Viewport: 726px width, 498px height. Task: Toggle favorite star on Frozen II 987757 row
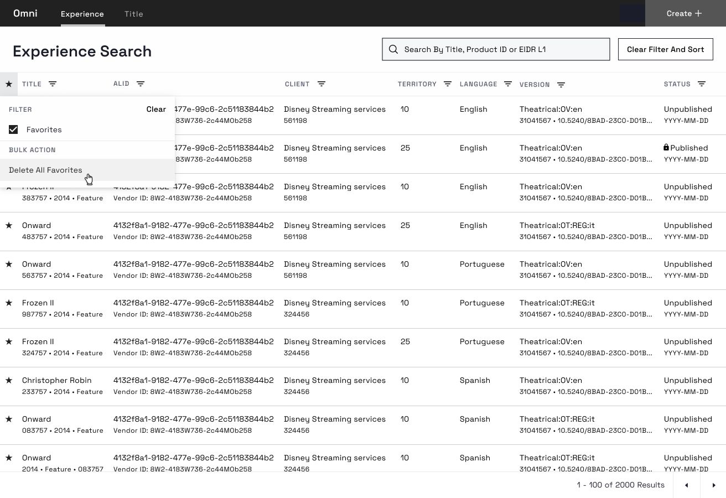coord(9,303)
